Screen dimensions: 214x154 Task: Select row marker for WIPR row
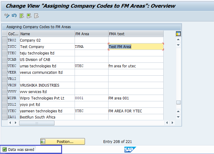(x=4, y=98)
